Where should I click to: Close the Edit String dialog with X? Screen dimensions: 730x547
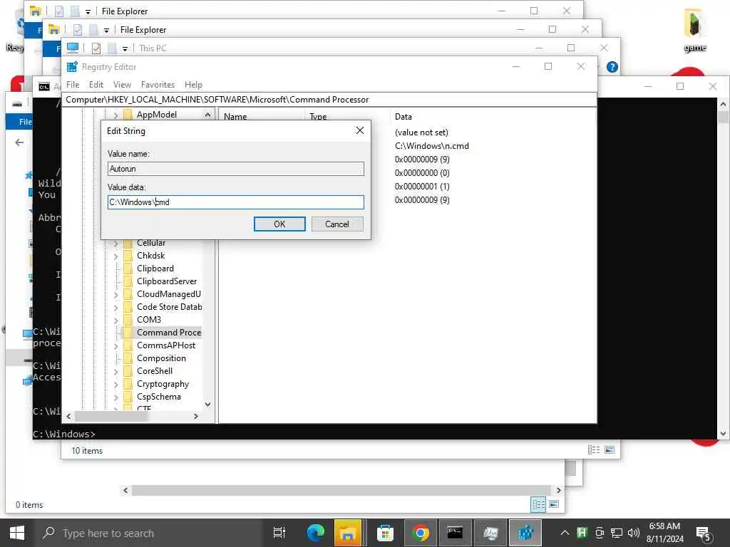[360, 131]
